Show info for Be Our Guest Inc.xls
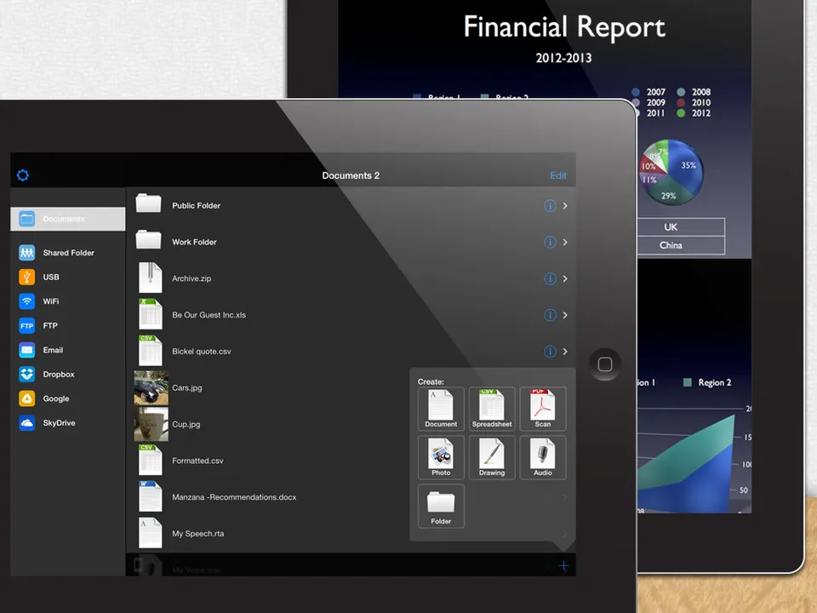817x613 pixels. pos(550,315)
